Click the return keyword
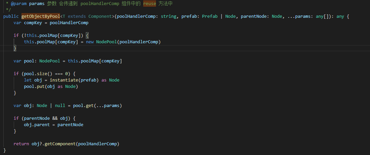This screenshot has height=155, width=370. coord(21,144)
